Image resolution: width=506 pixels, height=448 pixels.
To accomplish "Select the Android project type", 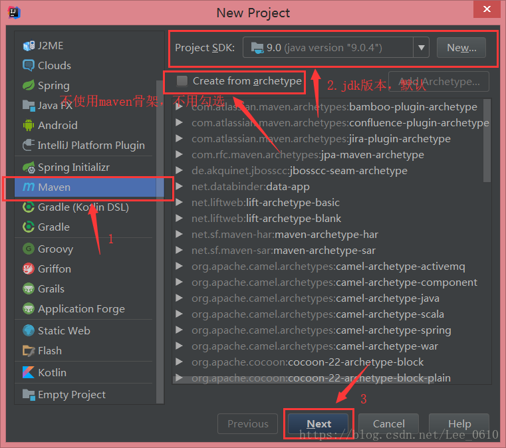I will 85,125.
